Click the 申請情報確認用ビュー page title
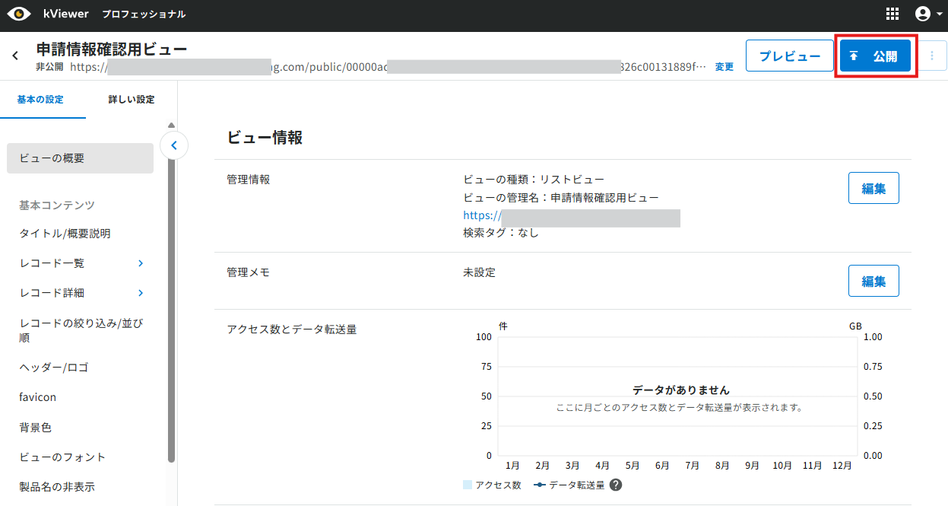Viewport: 948px width, 506px height. 112,49
